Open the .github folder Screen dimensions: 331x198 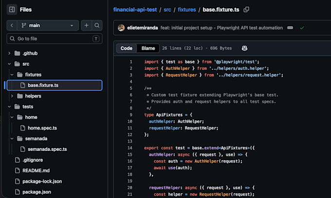pos(30,53)
